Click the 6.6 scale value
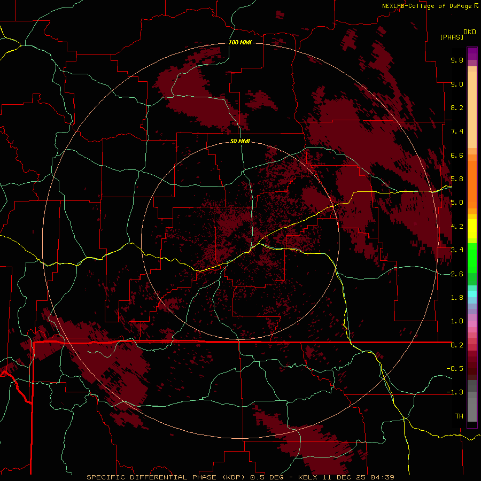 [457, 155]
